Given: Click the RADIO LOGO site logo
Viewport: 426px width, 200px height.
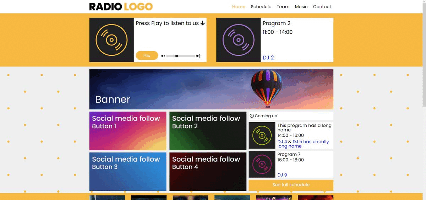Looking at the screenshot, I should pyautogui.click(x=121, y=6).
